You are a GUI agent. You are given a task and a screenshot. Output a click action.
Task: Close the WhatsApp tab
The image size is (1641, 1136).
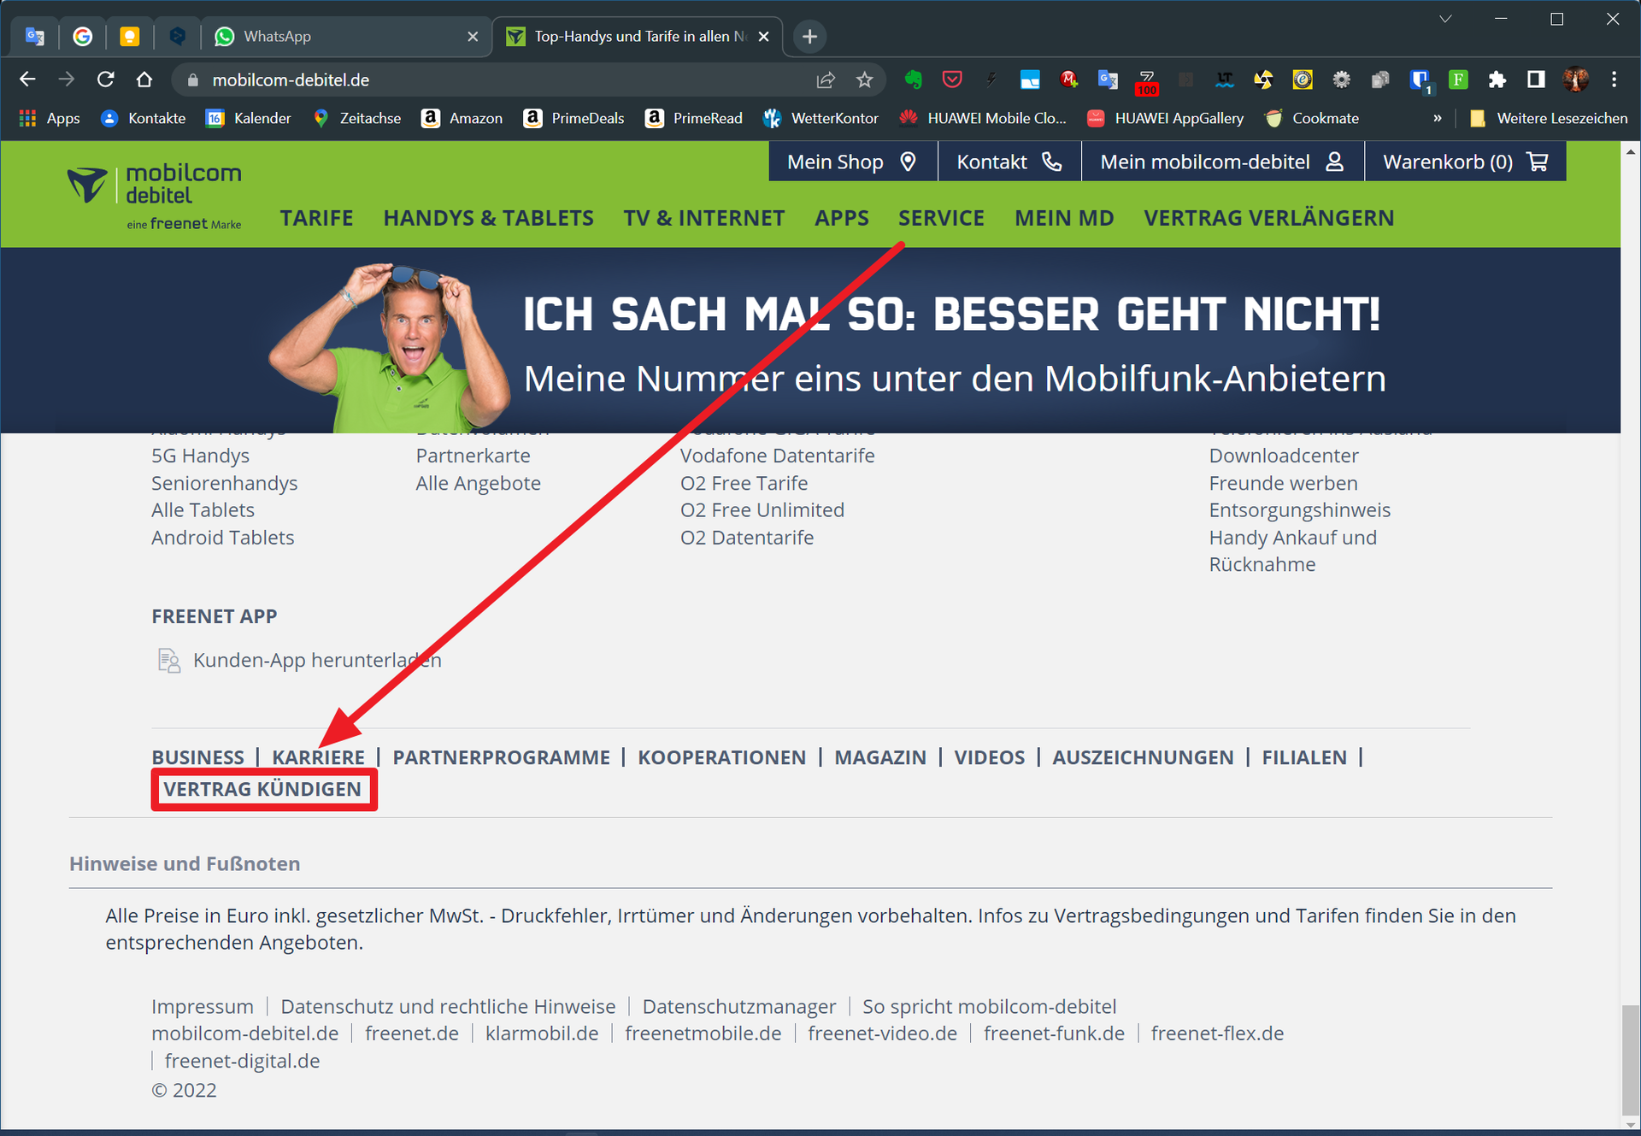(473, 36)
